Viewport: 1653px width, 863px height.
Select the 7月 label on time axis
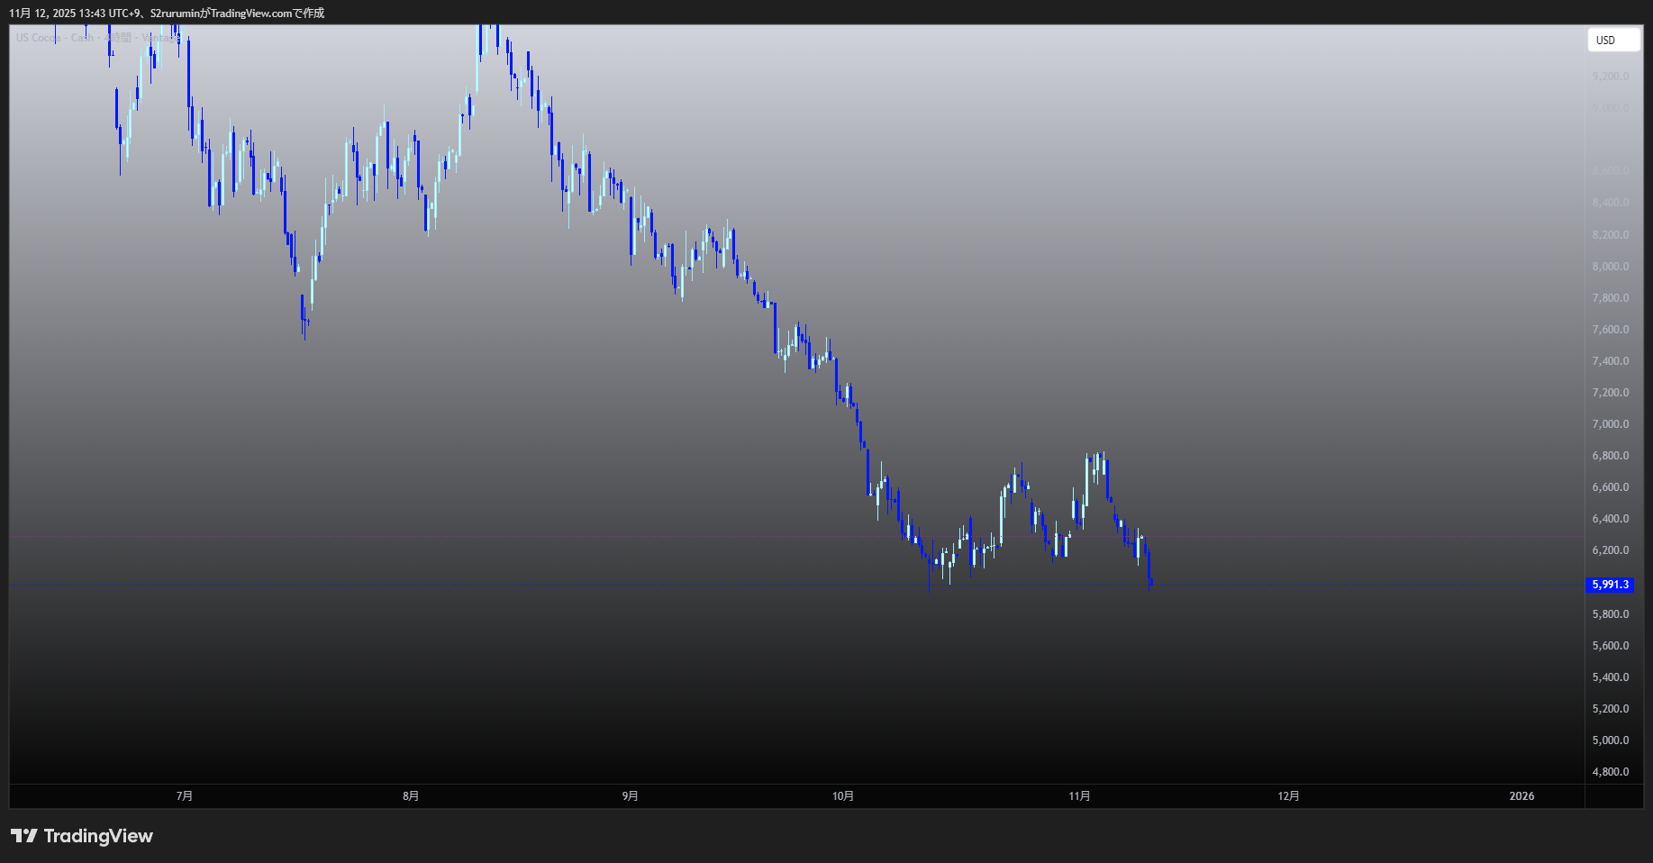click(x=185, y=796)
